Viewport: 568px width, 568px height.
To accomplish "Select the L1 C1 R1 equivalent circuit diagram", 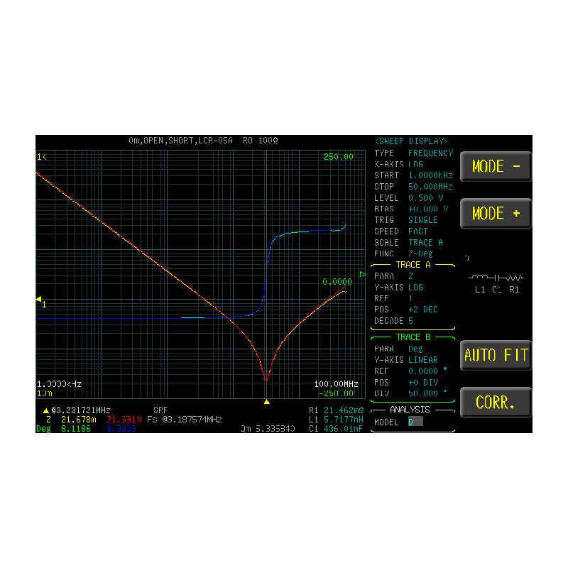I will click(x=496, y=282).
